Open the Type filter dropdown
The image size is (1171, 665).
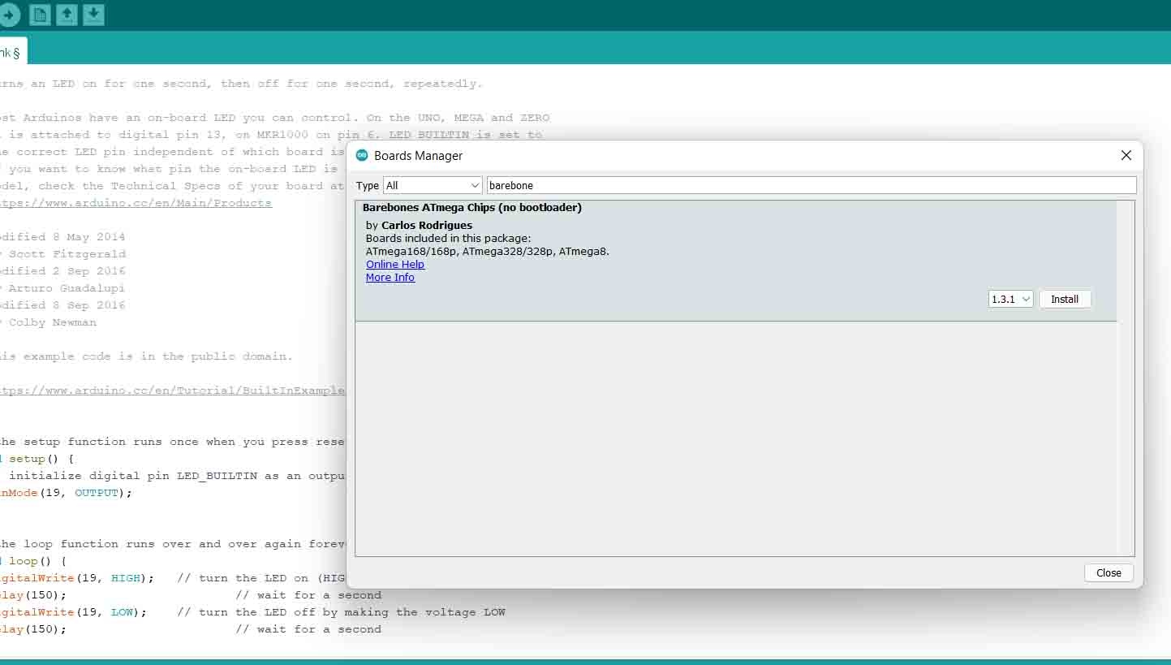tap(433, 185)
